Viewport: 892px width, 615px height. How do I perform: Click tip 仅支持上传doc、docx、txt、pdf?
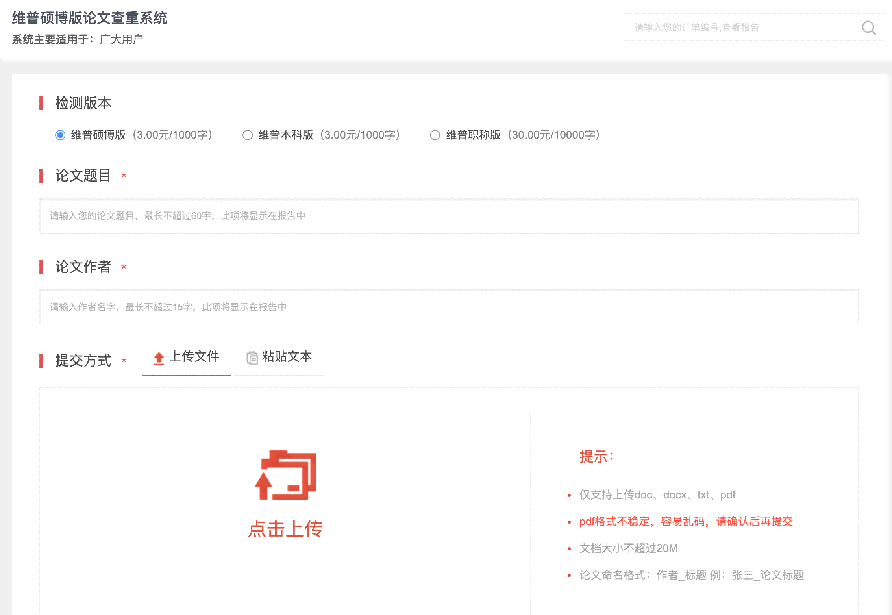[657, 495]
